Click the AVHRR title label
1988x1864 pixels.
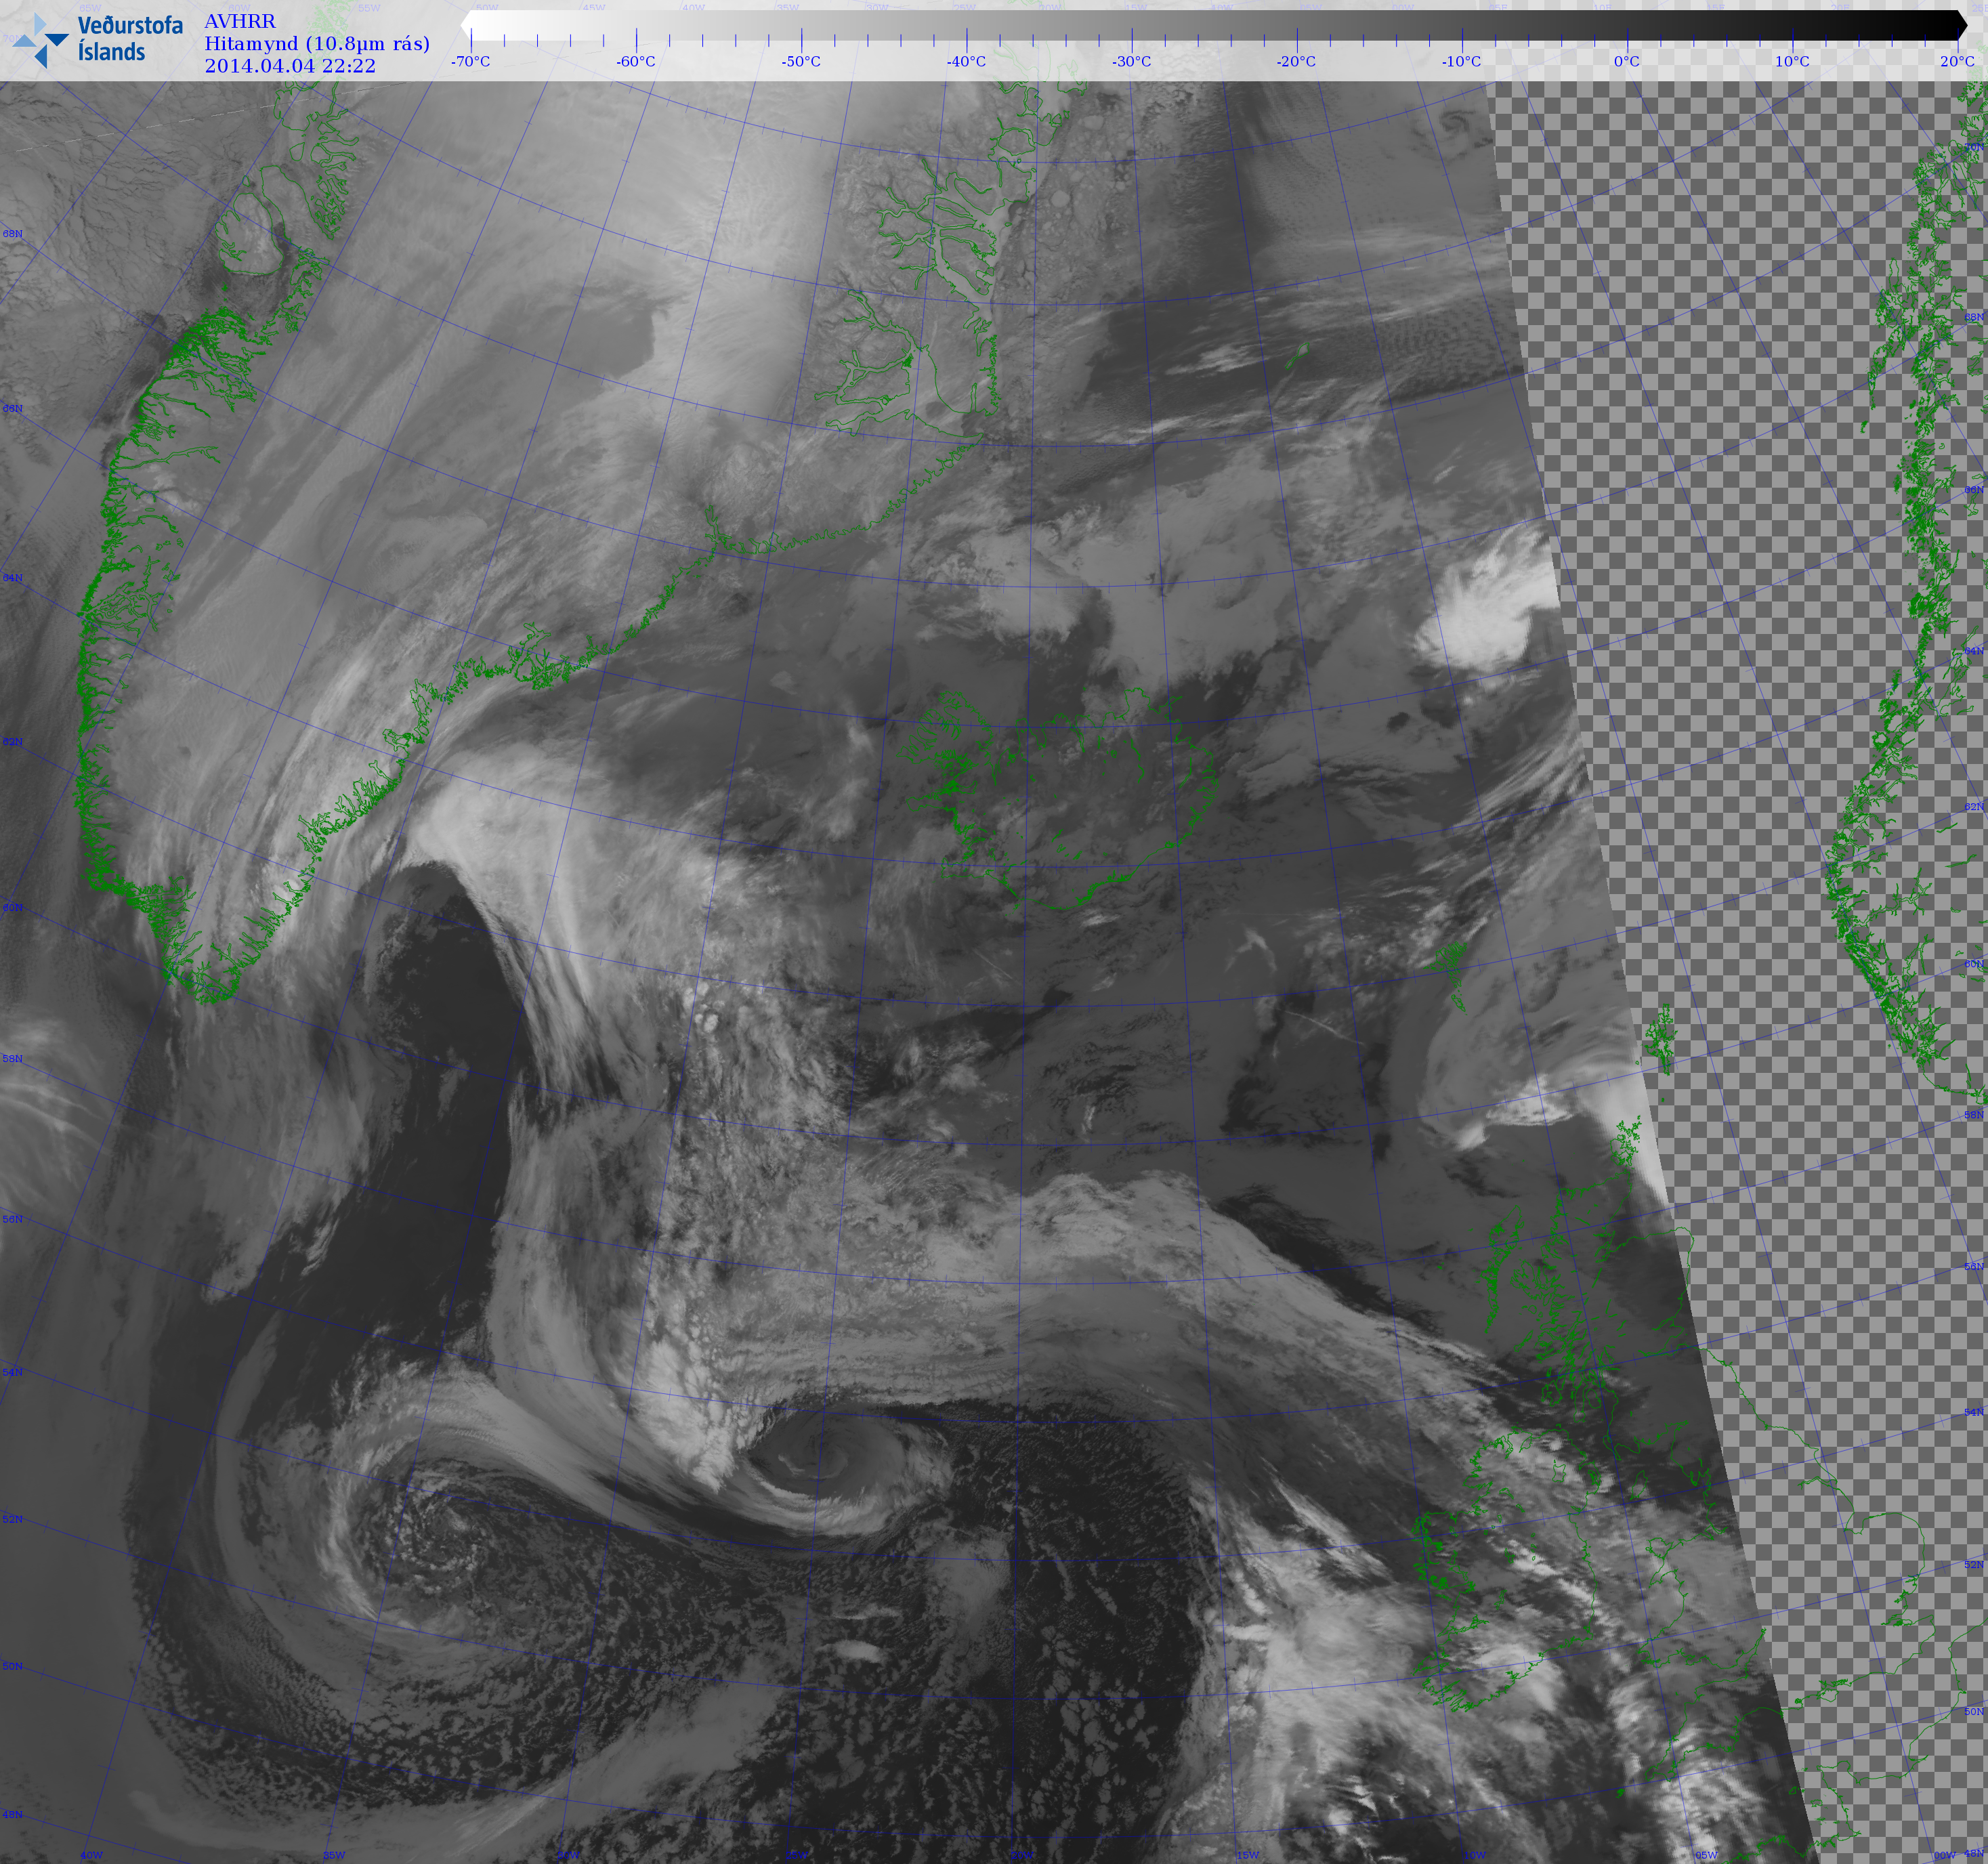[240, 21]
